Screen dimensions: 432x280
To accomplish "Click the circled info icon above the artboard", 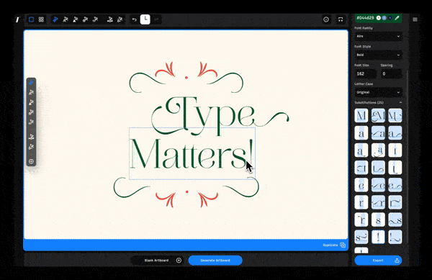I will [x=326, y=19].
